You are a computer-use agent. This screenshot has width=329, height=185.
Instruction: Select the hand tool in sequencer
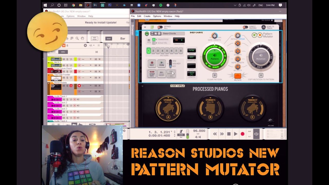tap(83, 39)
